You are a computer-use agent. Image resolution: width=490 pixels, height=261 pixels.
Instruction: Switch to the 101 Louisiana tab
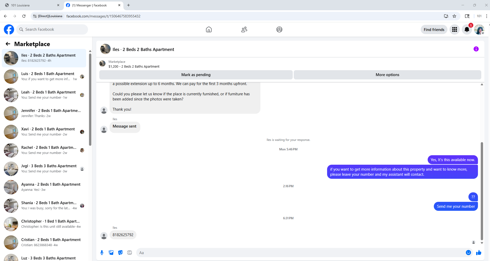pos(32,5)
